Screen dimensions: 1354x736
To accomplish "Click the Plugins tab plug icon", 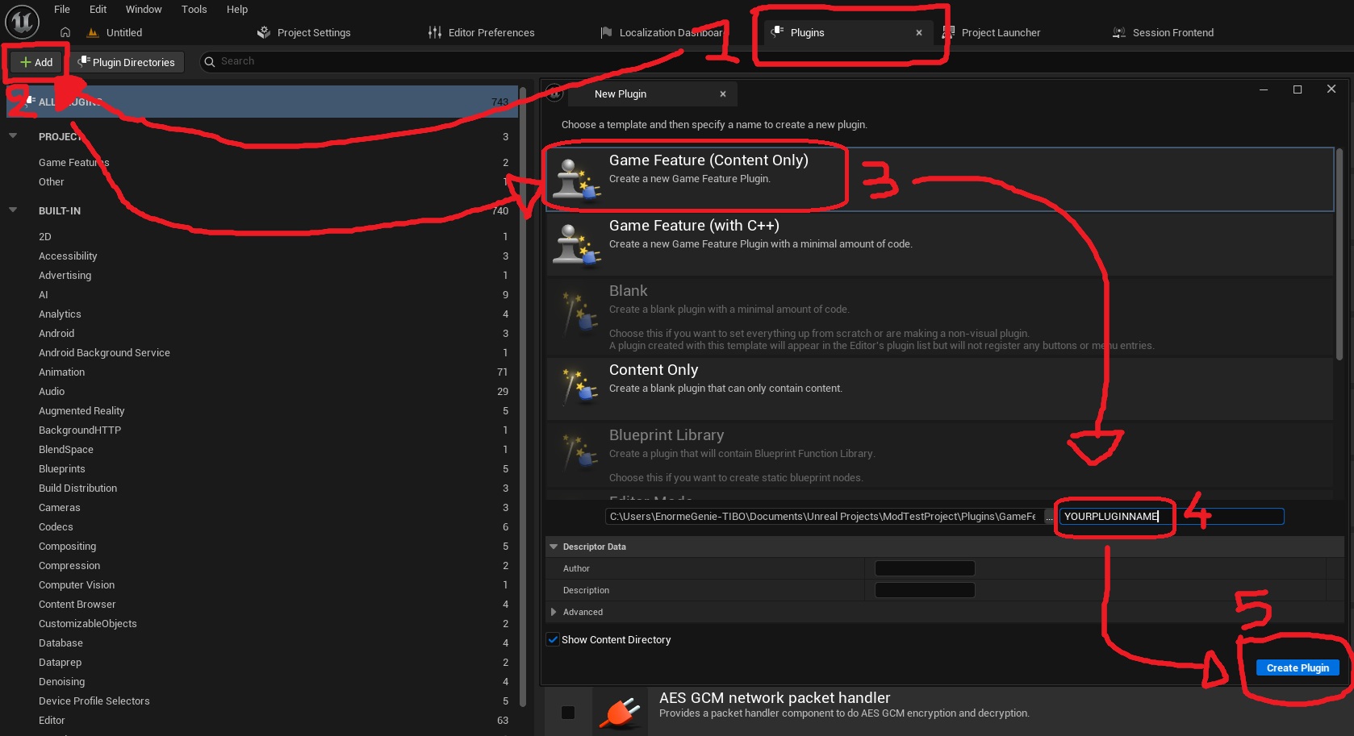I will tap(778, 31).
